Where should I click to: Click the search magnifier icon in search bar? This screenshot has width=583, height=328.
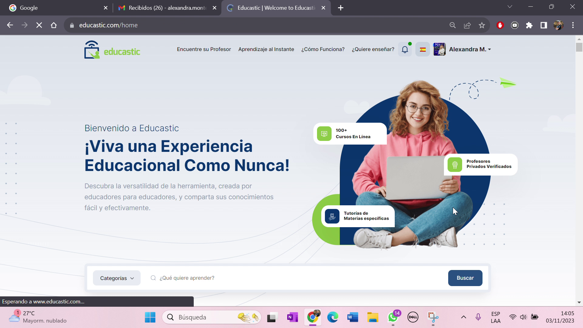click(153, 278)
